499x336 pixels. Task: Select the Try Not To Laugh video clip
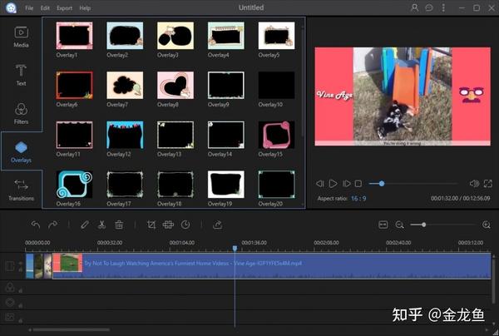pyautogui.click(x=271, y=266)
